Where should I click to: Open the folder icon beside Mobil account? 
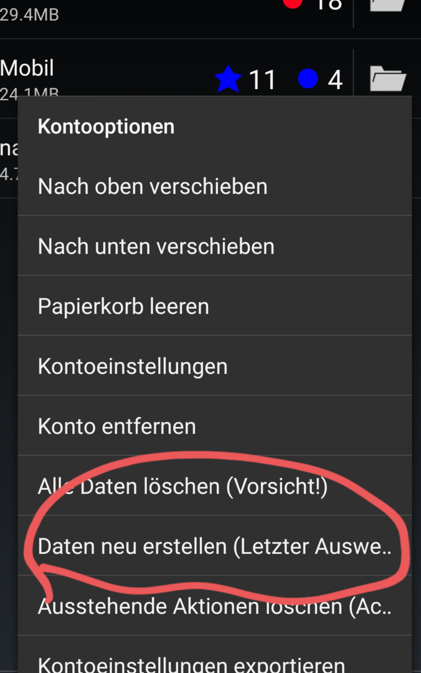[x=387, y=79]
